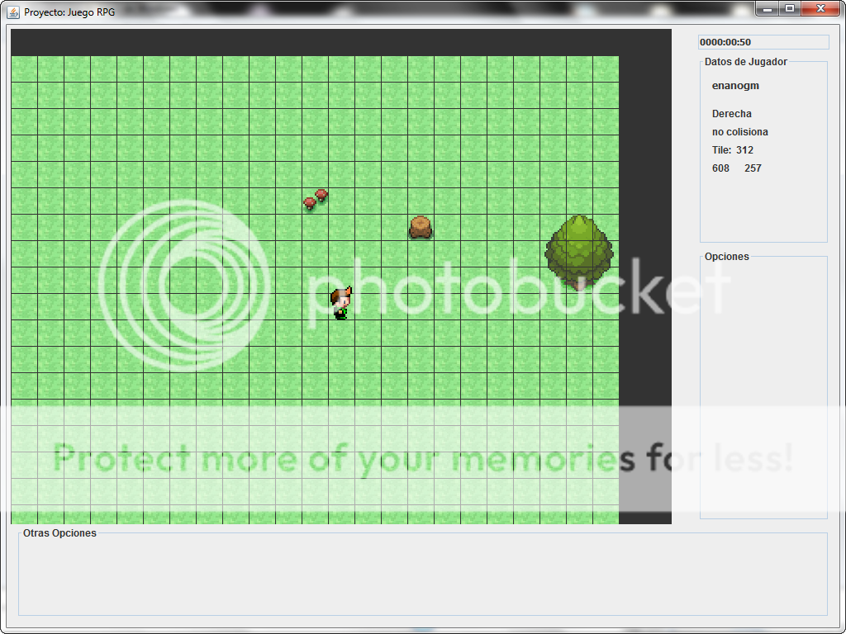The height and width of the screenshot is (634, 846).
Task: Click the player name enanogm
Action: [x=735, y=86]
